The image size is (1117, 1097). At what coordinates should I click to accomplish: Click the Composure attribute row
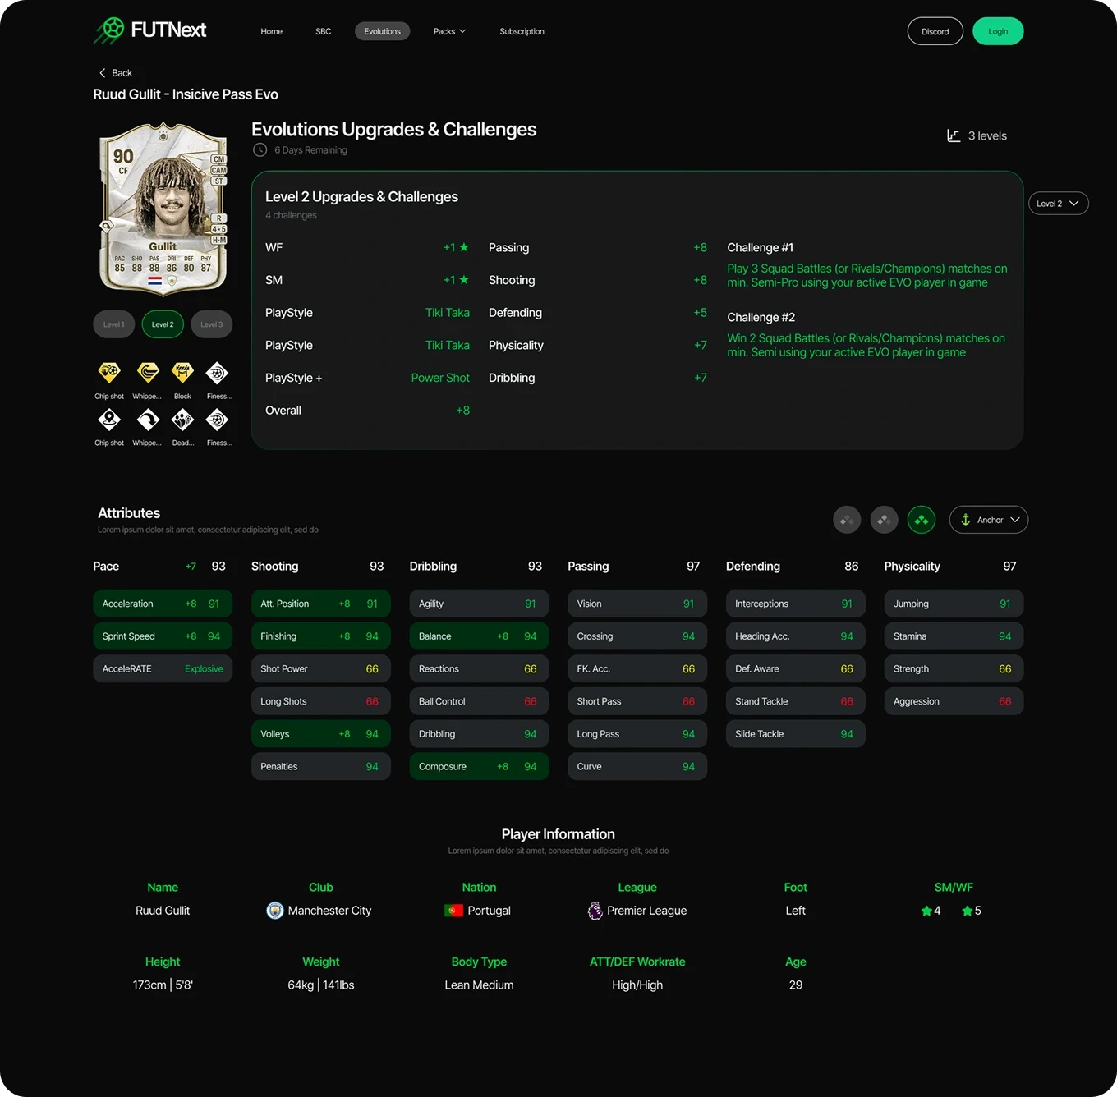(479, 767)
